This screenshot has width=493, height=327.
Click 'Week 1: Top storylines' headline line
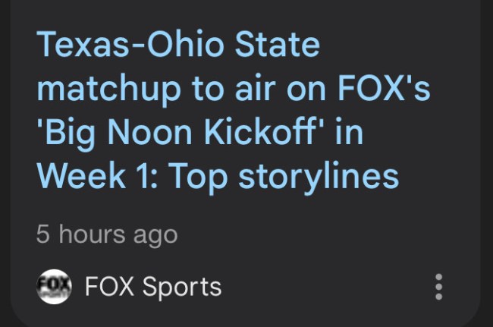(x=217, y=177)
